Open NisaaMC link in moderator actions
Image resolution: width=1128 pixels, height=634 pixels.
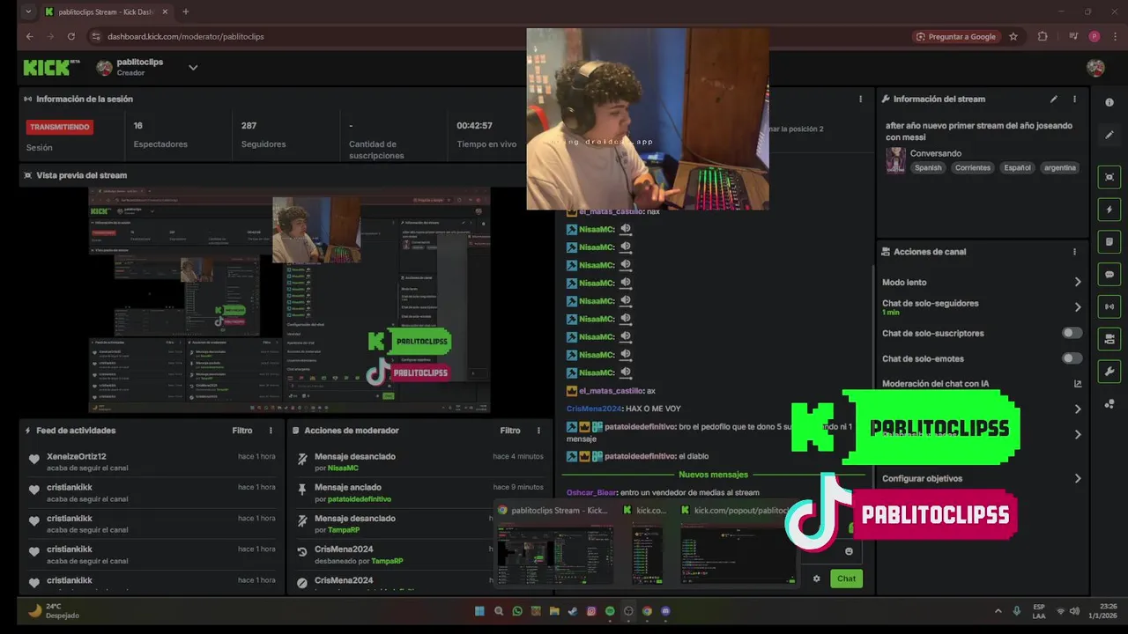[343, 468]
